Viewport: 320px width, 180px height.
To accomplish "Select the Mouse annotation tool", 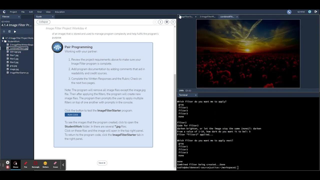I will coord(15,165).
